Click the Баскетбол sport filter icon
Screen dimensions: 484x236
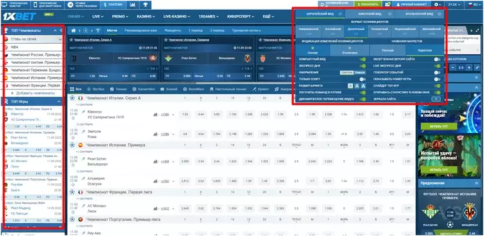(135, 89)
